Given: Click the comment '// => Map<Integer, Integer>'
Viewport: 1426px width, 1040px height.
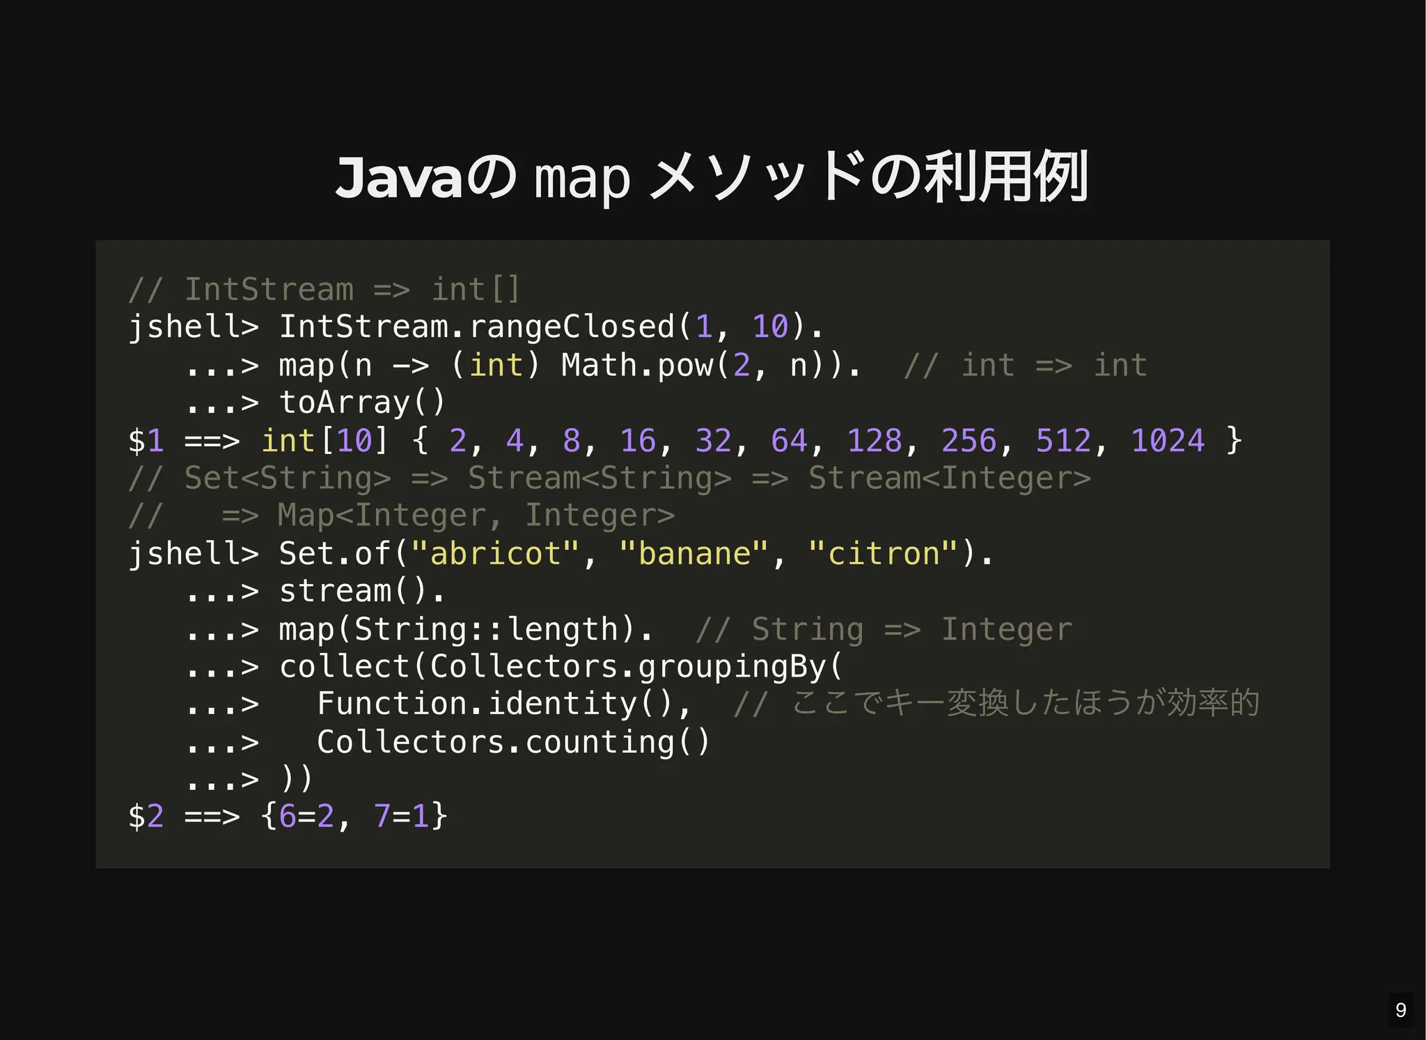Looking at the screenshot, I should point(402,516).
